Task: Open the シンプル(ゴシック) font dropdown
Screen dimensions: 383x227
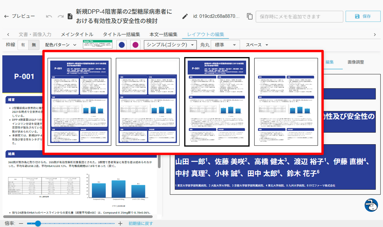Action: click(170, 45)
